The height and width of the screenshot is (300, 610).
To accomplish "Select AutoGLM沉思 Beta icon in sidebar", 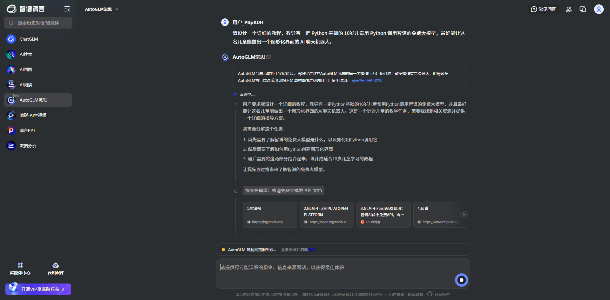I will click(x=11, y=100).
